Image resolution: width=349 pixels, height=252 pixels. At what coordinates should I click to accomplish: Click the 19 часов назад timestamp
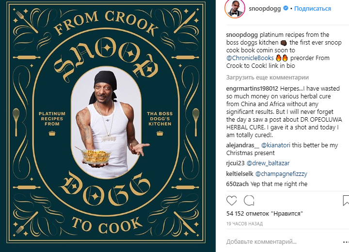(244, 224)
